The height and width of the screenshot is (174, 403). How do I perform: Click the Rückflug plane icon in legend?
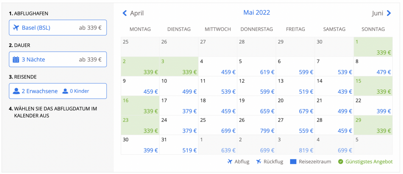coord(259,162)
